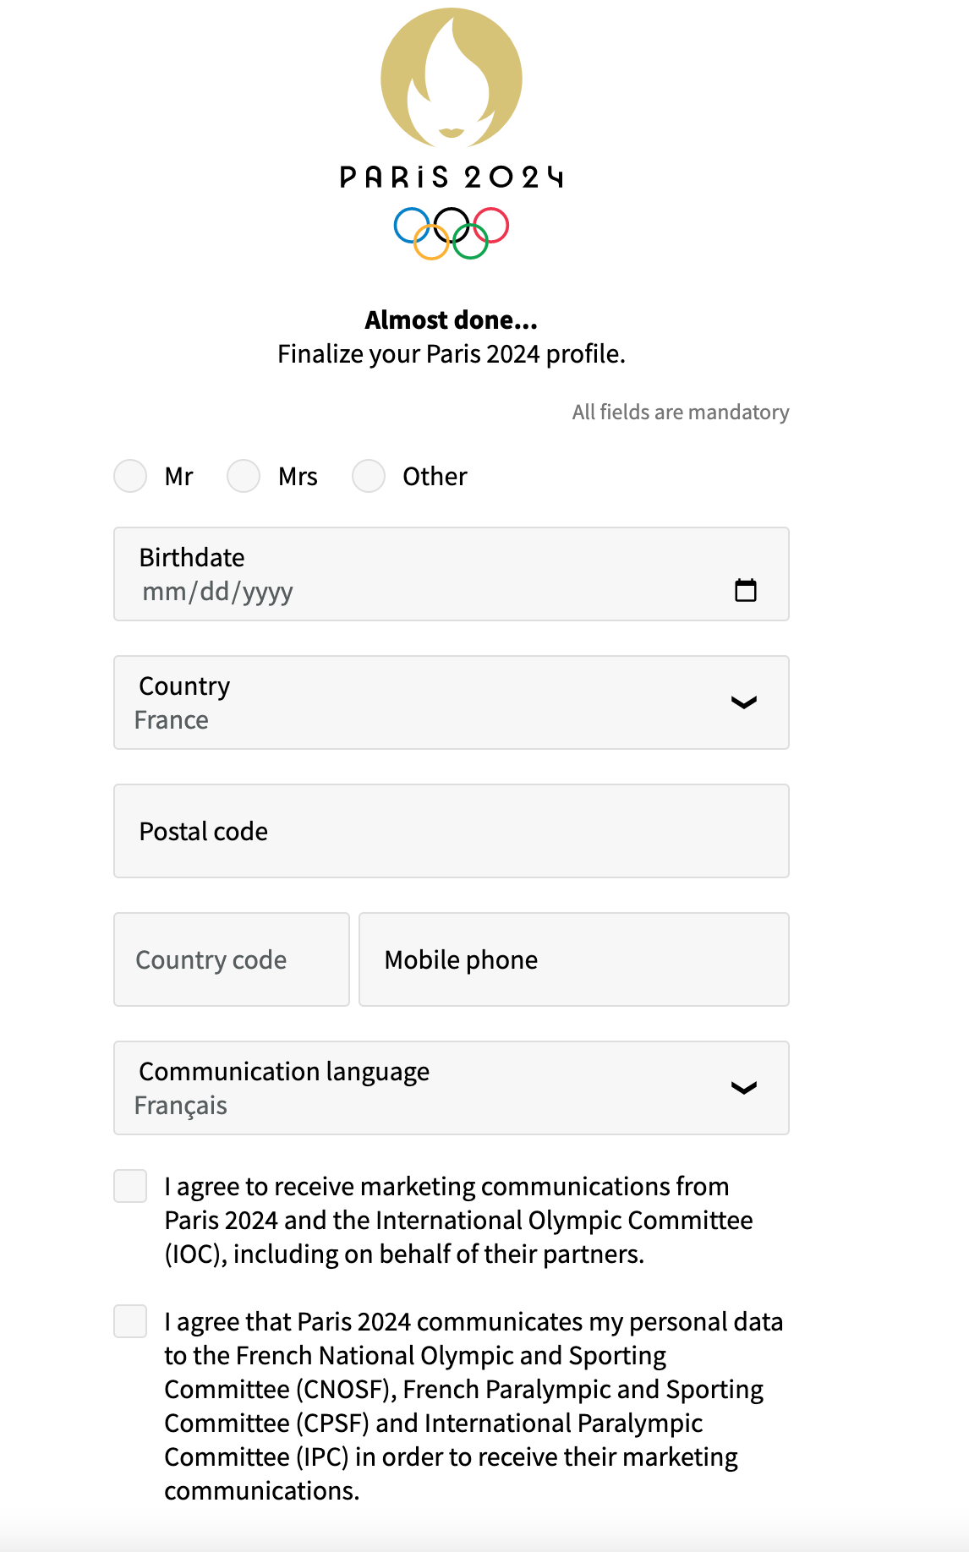Click the 'Almost done...' heading
The height and width of the screenshot is (1552, 969).
[452, 320]
